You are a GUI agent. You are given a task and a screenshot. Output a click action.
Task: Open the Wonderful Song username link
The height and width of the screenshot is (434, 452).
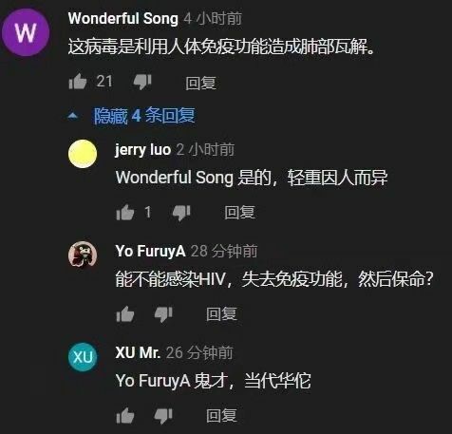click(x=123, y=18)
